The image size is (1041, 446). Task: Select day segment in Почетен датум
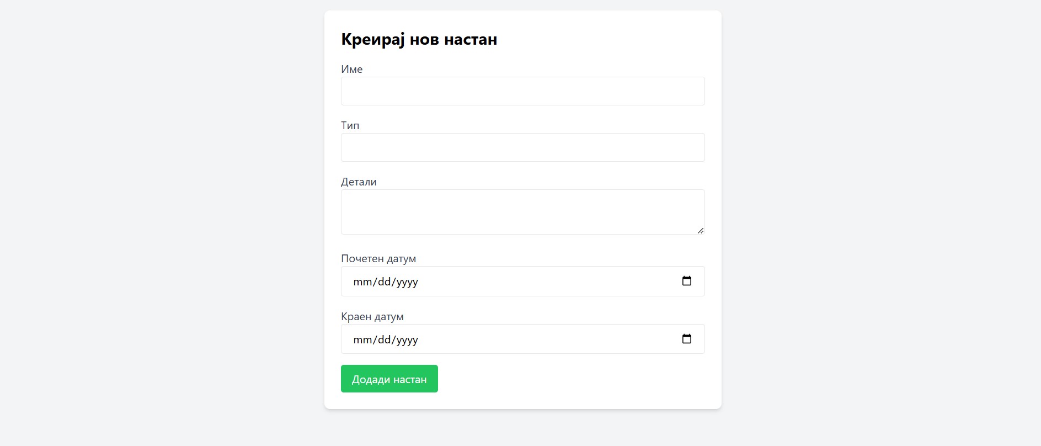pyautogui.click(x=384, y=282)
